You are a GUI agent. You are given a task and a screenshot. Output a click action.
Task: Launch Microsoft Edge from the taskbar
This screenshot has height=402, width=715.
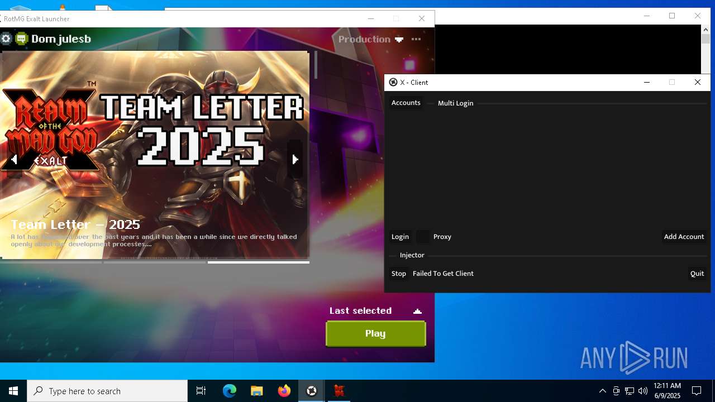click(x=230, y=391)
